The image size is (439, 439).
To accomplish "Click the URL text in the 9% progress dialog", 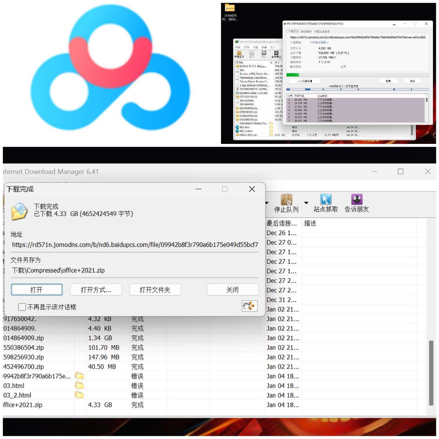I will (358, 37).
